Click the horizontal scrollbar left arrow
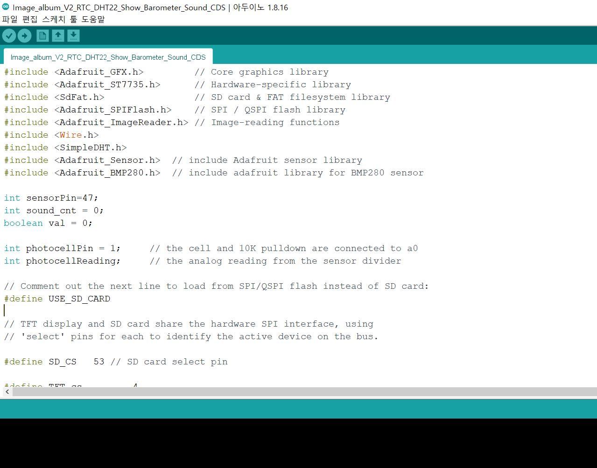Viewport: 597px width, 468px height. 7,392
